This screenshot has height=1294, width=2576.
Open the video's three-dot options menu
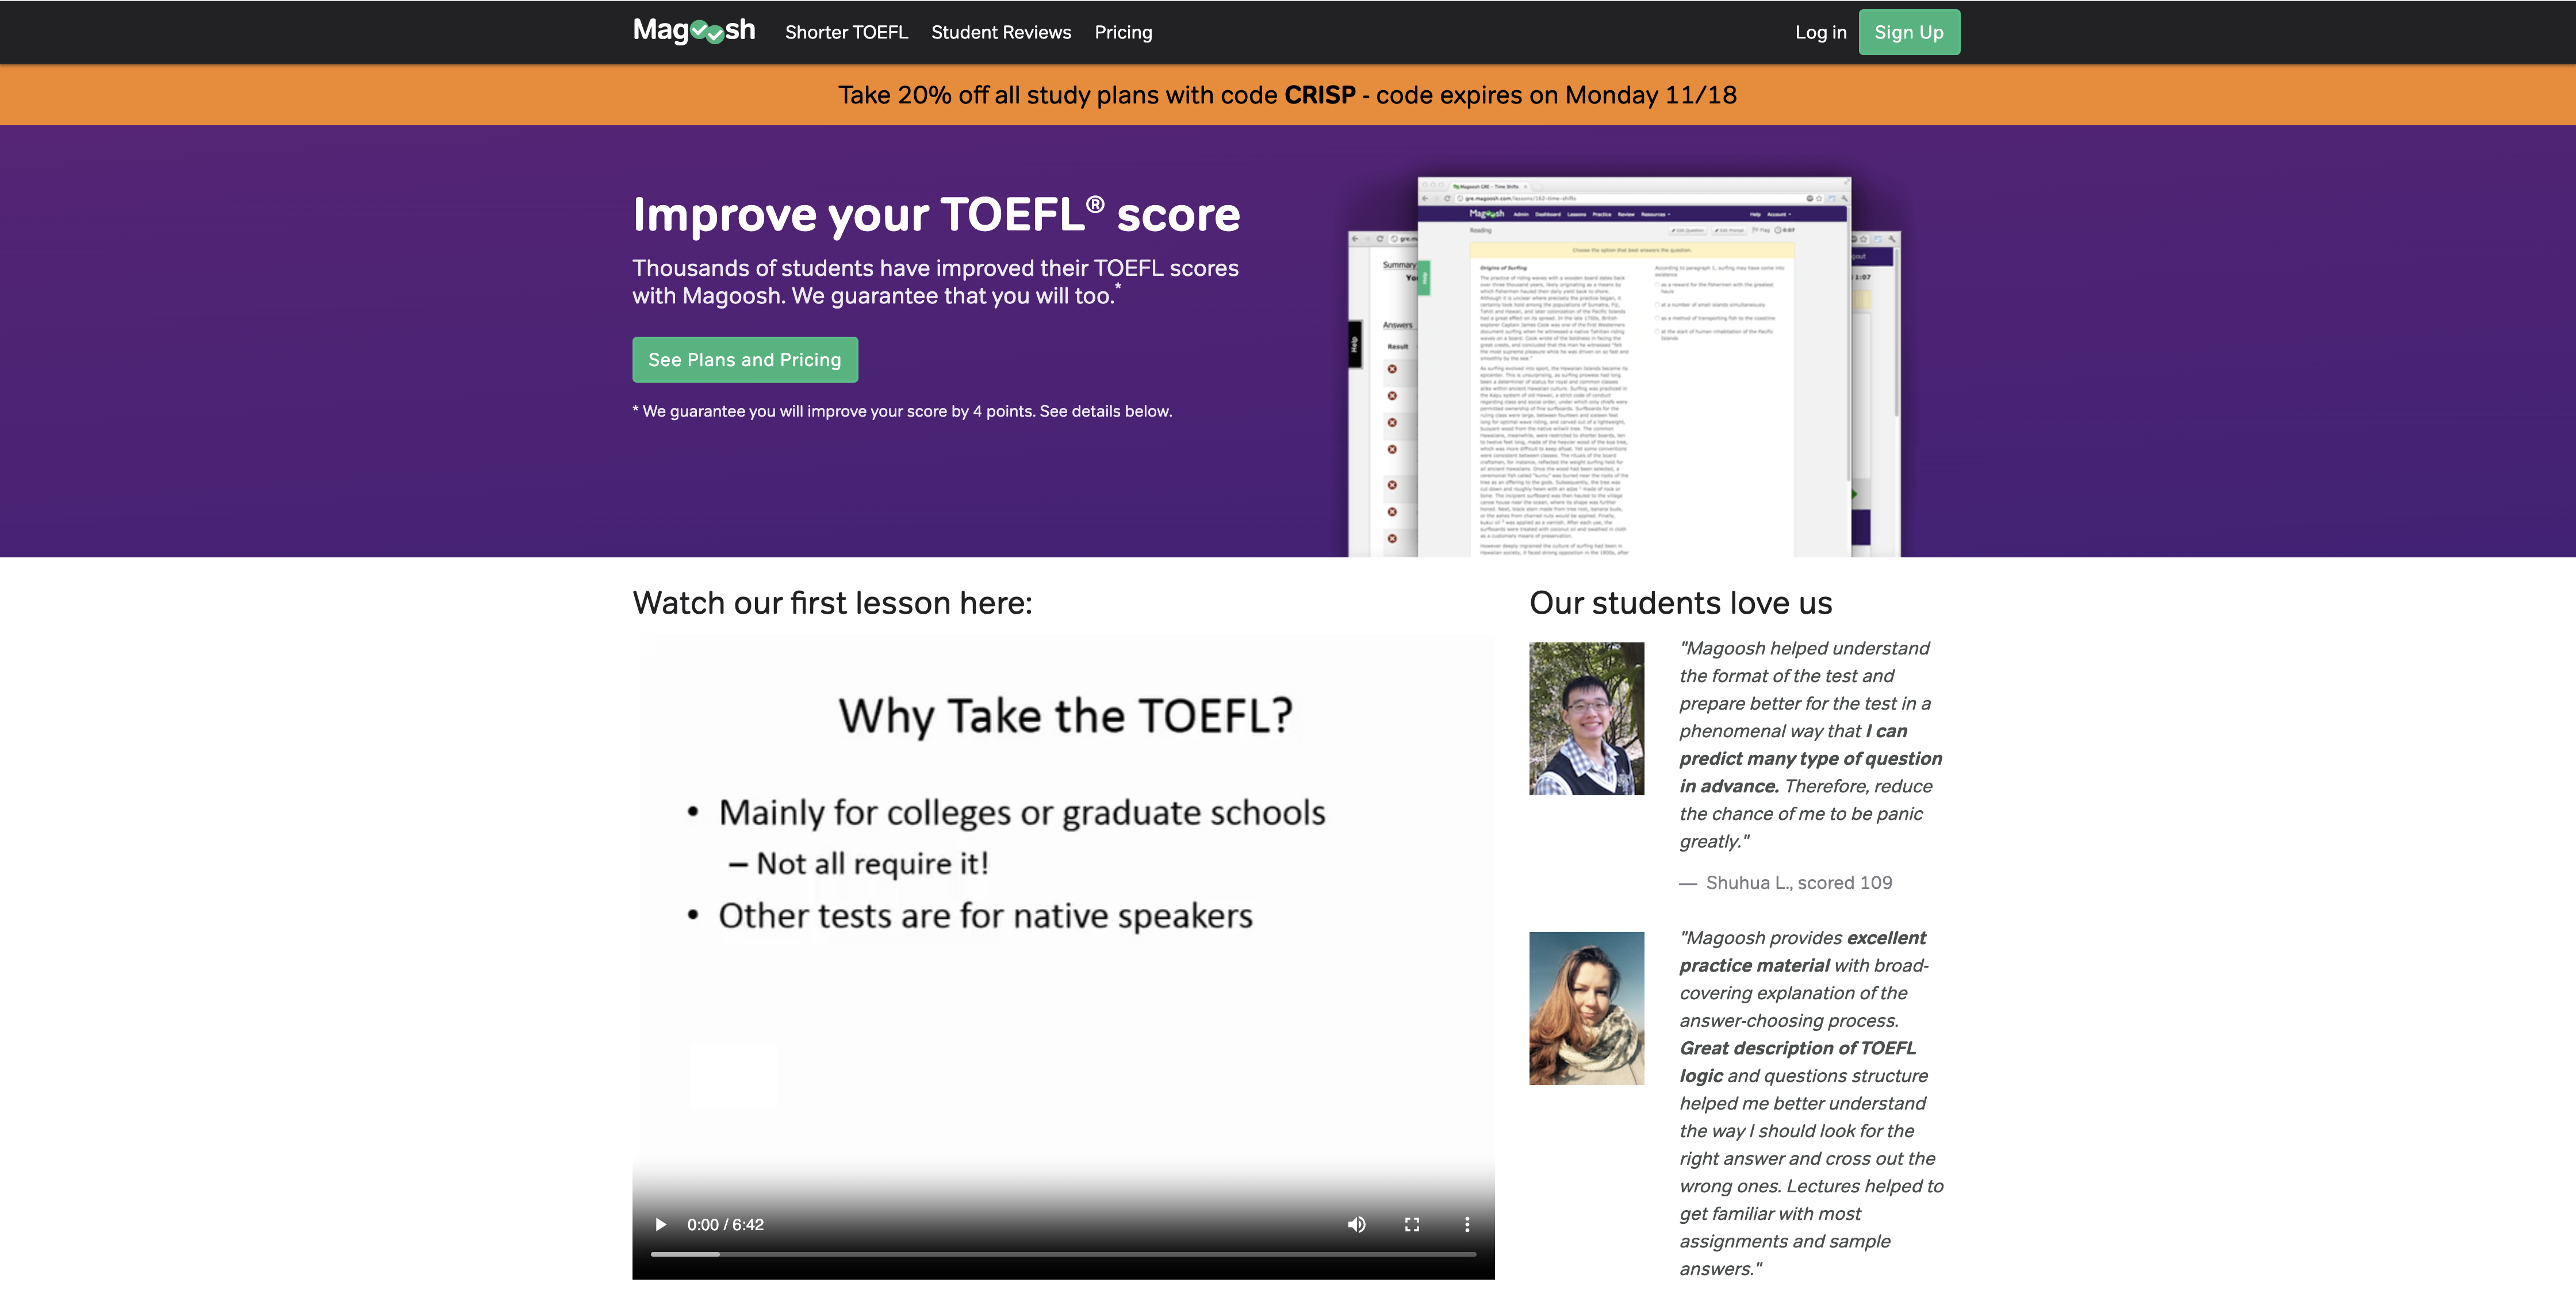pos(1467,1224)
